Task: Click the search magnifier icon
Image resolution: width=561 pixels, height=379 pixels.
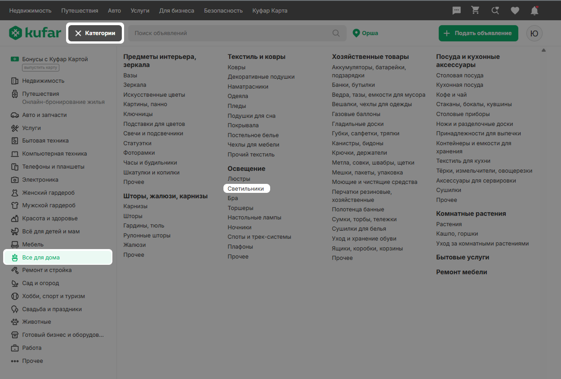Action: pos(336,33)
